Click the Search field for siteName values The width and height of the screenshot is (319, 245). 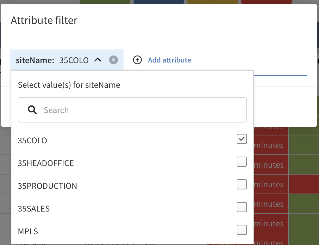click(132, 110)
